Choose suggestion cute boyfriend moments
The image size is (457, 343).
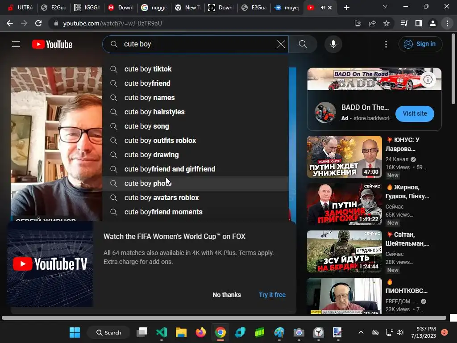coord(195,212)
